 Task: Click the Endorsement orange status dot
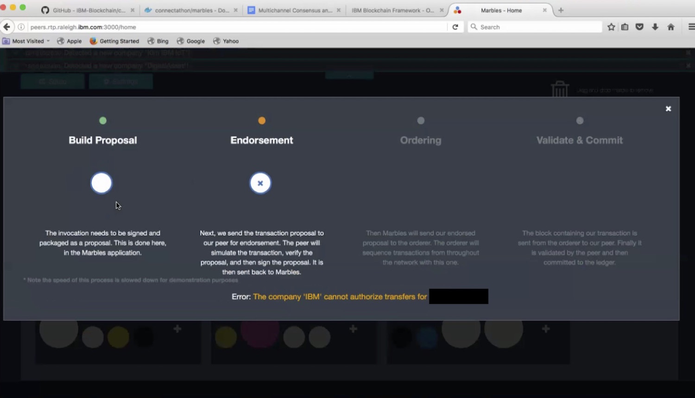click(262, 121)
